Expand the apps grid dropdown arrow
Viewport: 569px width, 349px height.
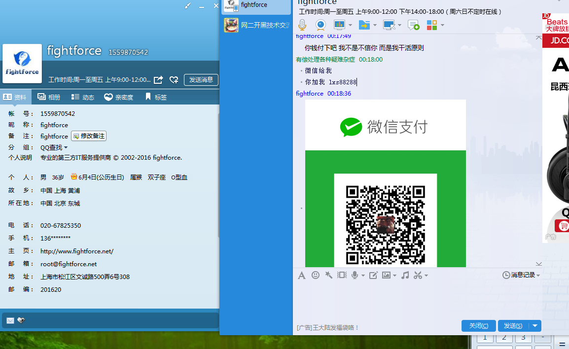coord(442,25)
